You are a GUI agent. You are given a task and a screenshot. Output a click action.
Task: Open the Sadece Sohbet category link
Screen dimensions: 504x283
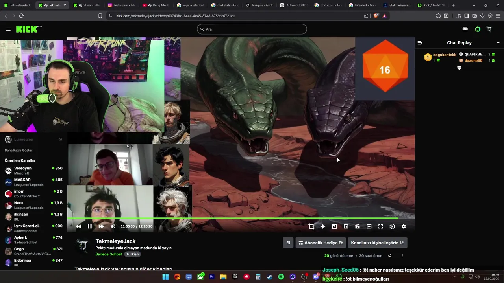coord(109,254)
